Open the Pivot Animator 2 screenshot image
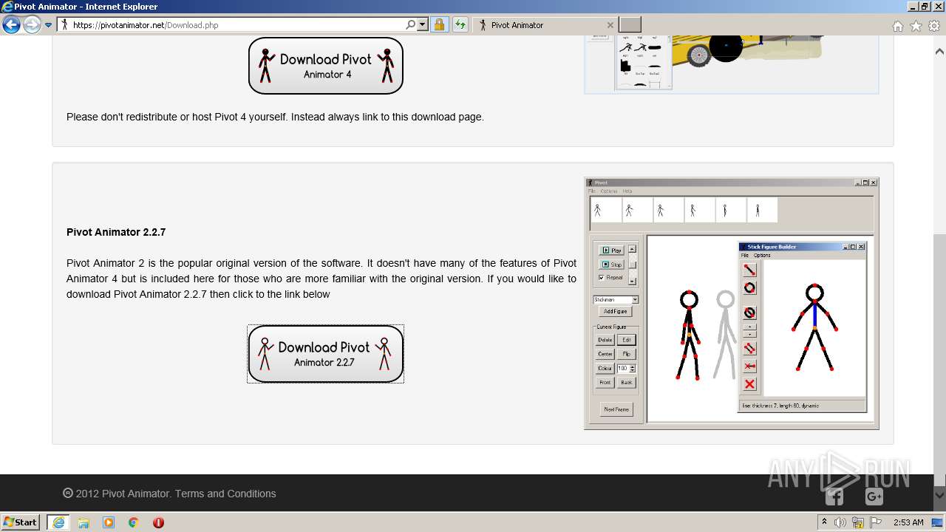This screenshot has height=532, width=946. [732, 303]
